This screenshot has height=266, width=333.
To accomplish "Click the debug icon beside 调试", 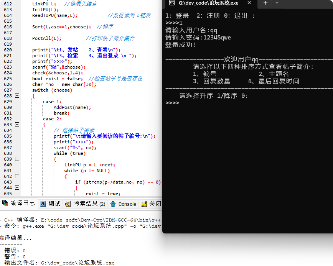I will (x=43, y=204).
